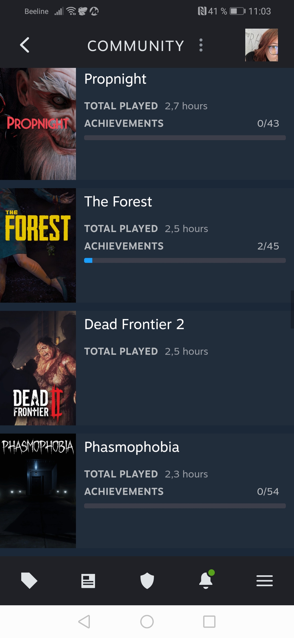Tap the Phasmophobia cover art
Screen dimensions: 294x638
click(38, 491)
